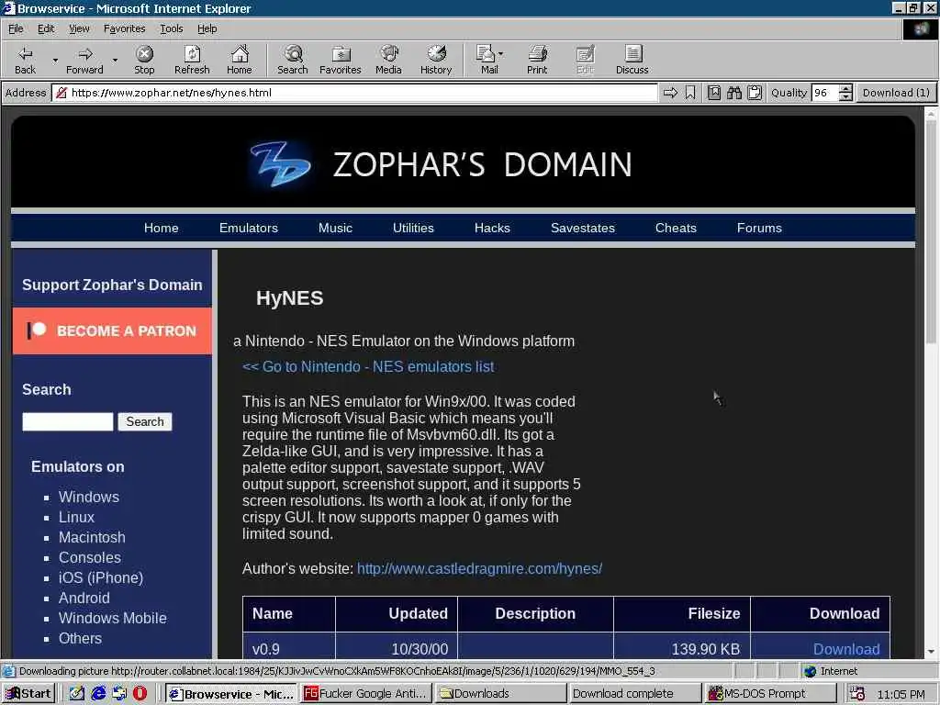Go back to Nintendo - NES emulators list
The image size is (940, 705).
[x=368, y=367]
